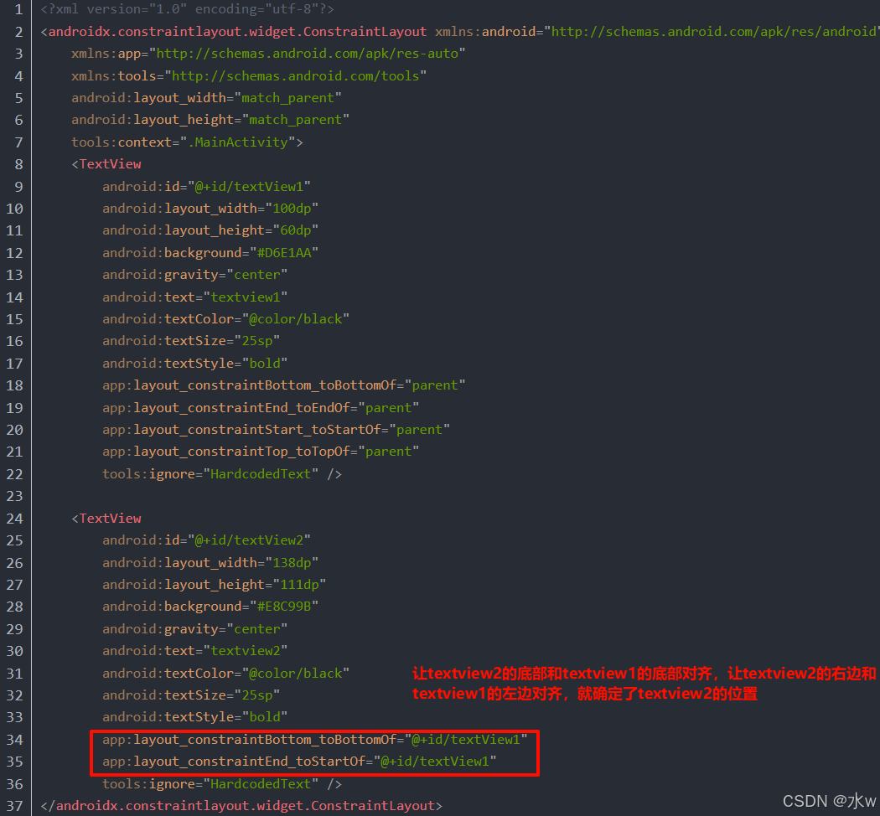The image size is (880, 816).
Task: Click the closing ConstraintLayout tag on line 37
Action: coord(241,806)
